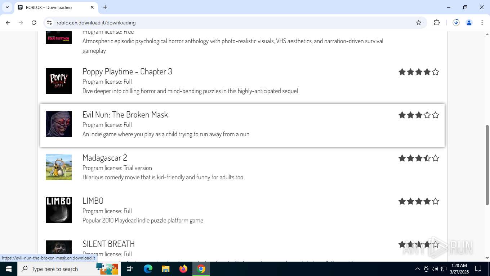Close the ROBLOX – Downloading tab

point(92,7)
